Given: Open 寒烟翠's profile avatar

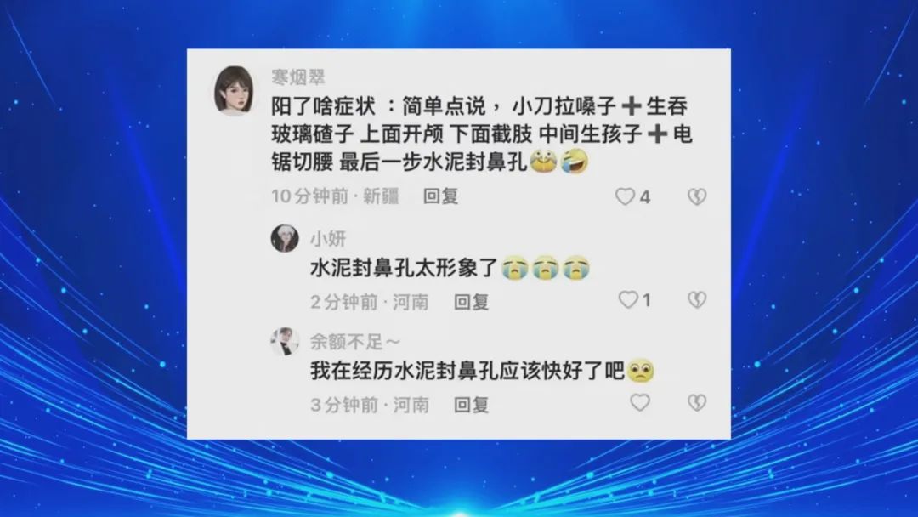Looking at the screenshot, I should pyautogui.click(x=235, y=90).
